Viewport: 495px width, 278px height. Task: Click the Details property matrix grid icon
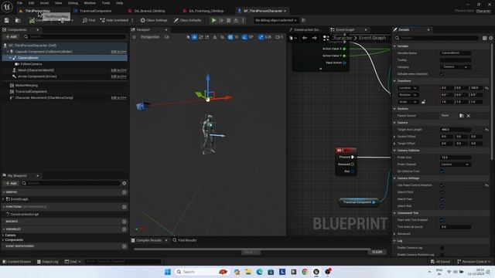485,38
